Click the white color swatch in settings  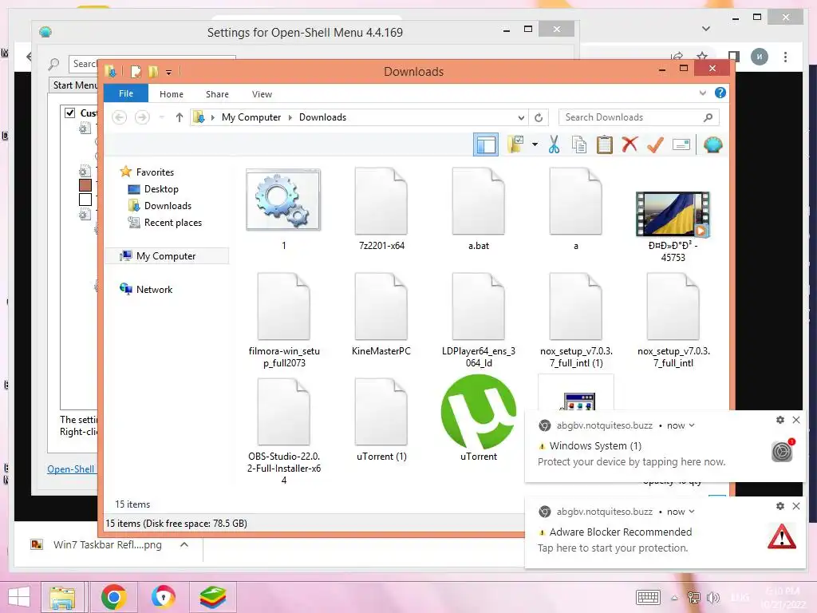click(85, 200)
